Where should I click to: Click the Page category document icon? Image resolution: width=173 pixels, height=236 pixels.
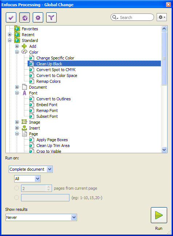[24, 134]
